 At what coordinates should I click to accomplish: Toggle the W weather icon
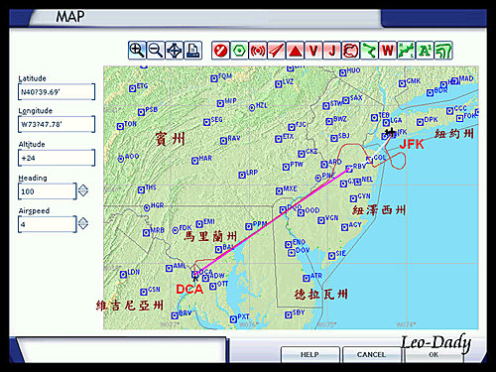[x=388, y=51]
